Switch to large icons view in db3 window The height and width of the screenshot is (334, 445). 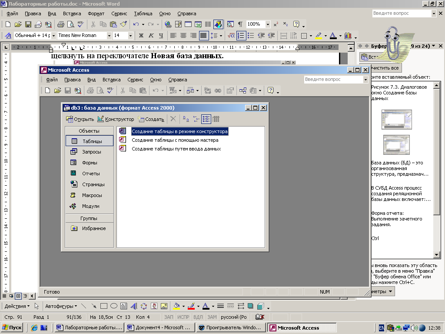coord(186,119)
